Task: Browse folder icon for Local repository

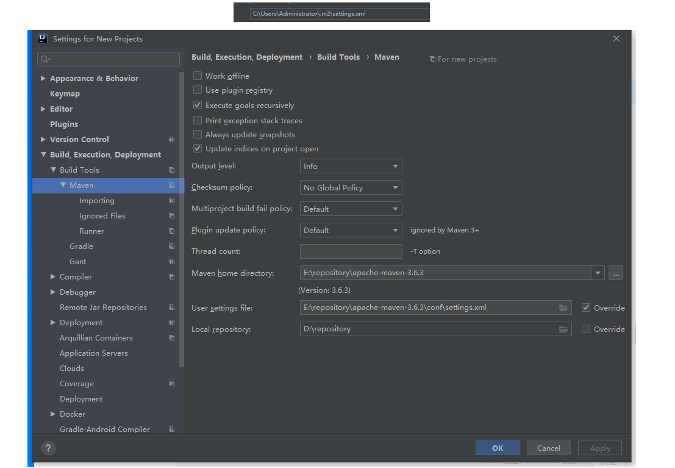Action: click(x=563, y=329)
